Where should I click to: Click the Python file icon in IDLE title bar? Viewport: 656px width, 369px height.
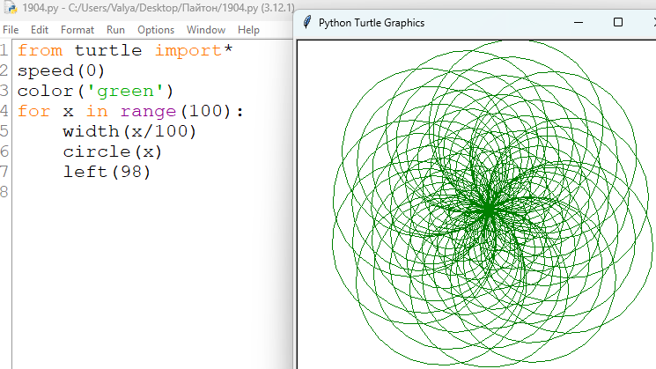pos(11,8)
